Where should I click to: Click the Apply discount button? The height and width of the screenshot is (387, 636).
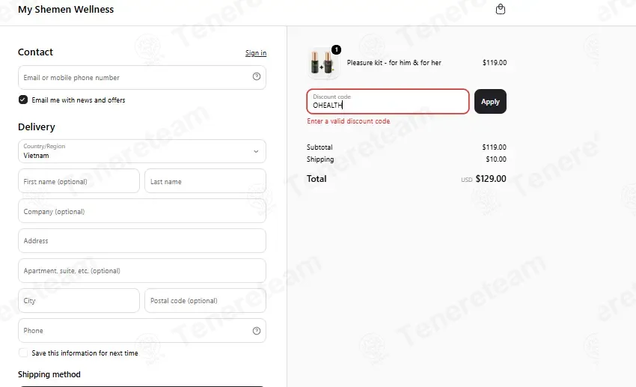pos(490,101)
